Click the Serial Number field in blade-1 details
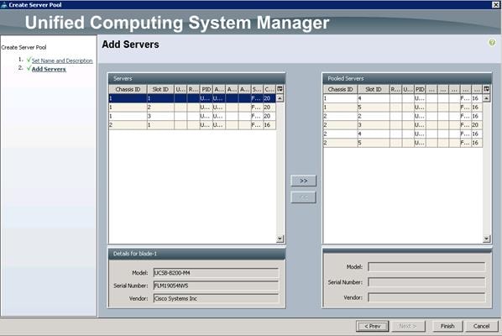This screenshot has height=336, width=502. [x=216, y=286]
